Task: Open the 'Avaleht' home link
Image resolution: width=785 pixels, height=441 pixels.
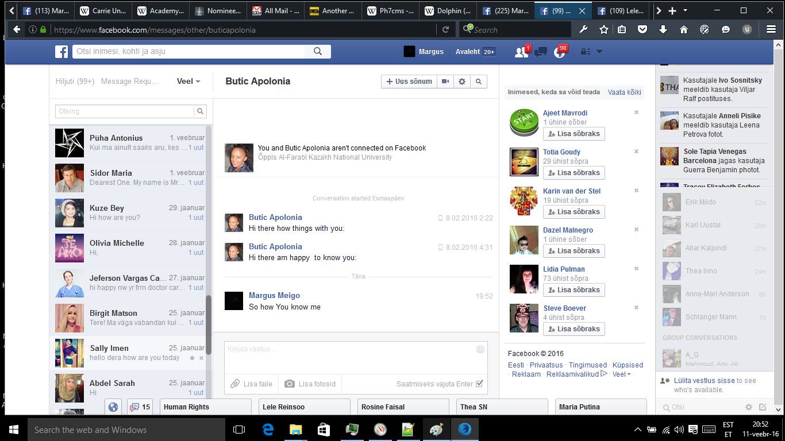Action: [x=468, y=52]
